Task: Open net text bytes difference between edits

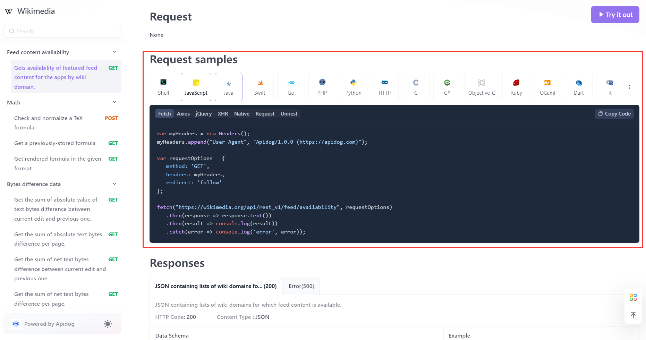Action: 66,269
